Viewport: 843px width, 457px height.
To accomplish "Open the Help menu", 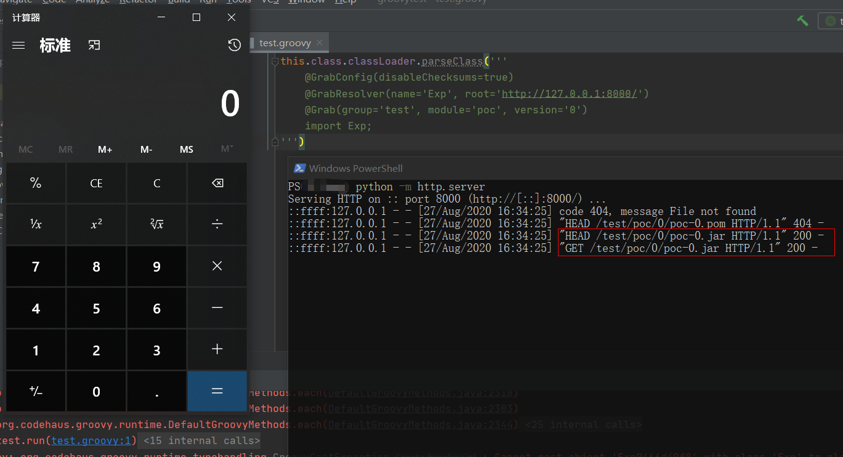I will pyautogui.click(x=345, y=2).
